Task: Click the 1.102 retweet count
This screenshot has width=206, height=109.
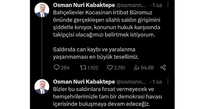Action: point(93,68)
